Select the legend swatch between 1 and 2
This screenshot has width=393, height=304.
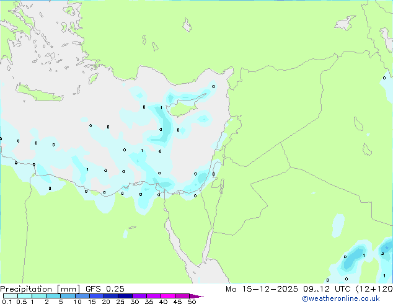click(x=39, y=296)
